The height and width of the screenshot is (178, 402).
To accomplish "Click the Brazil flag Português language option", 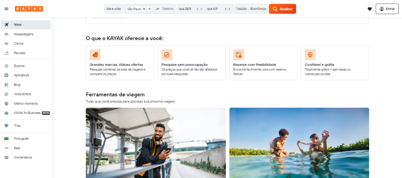I will (21, 139).
